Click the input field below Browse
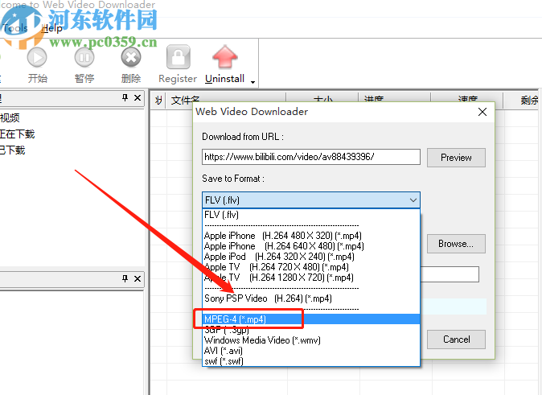Image resolution: width=542 pixels, height=395 pixels. click(450, 274)
